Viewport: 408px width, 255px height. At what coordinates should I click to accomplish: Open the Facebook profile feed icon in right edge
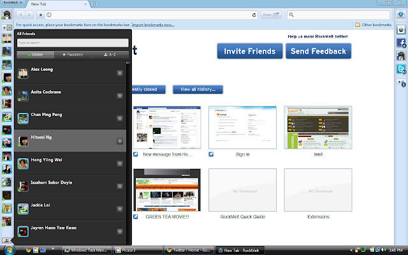pyautogui.click(x=401, y=56)
